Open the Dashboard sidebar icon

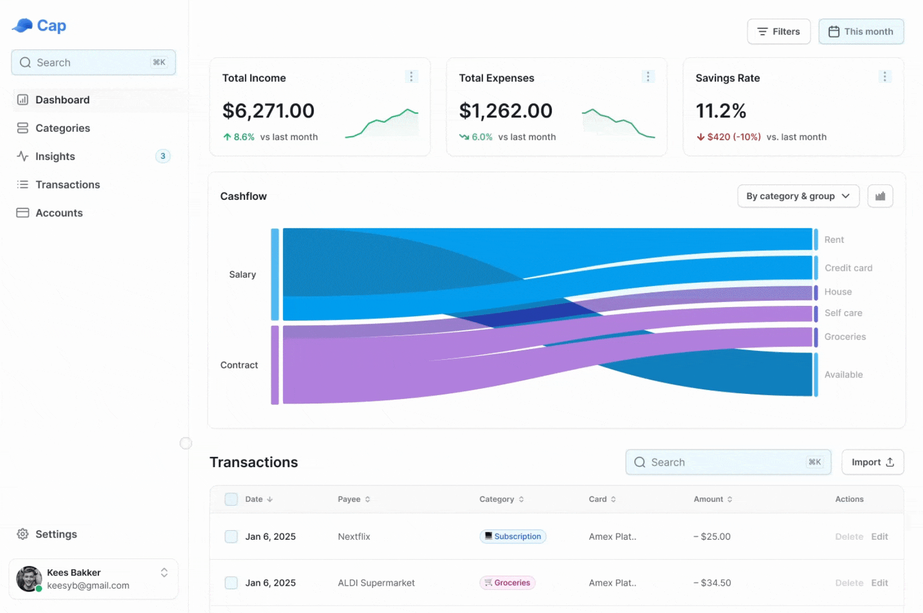click(23, 100)
